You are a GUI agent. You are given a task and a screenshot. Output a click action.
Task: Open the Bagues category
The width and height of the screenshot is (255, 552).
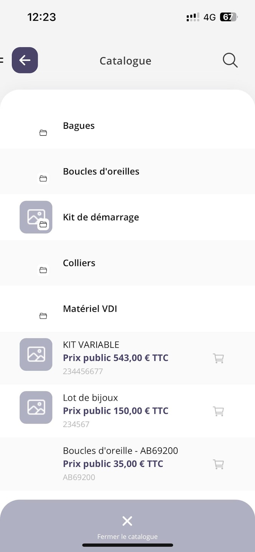click(x=79, y=126)
